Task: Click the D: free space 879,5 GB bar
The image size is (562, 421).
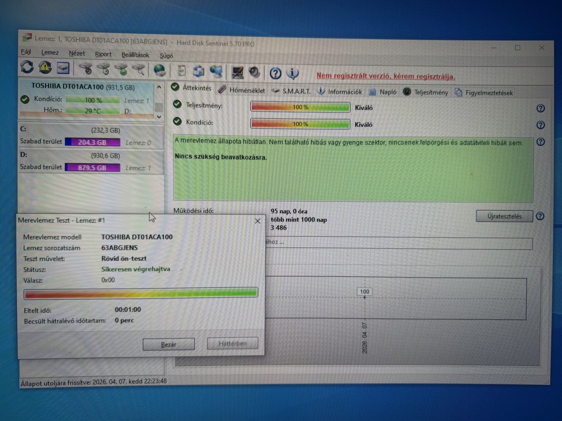Action: (92, 168)
